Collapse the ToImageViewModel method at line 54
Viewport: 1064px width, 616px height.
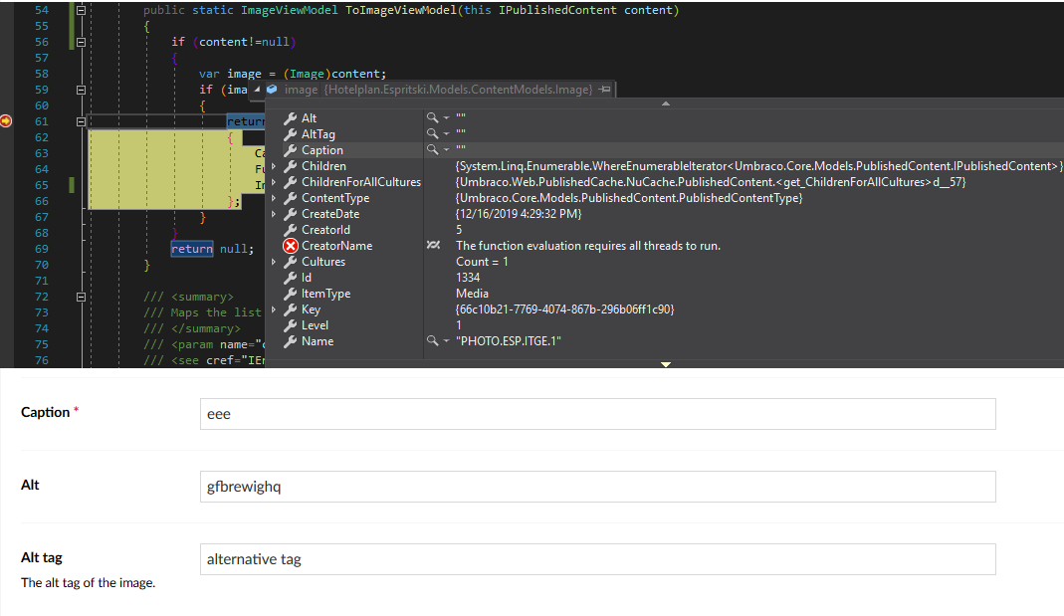coord(81,10)
